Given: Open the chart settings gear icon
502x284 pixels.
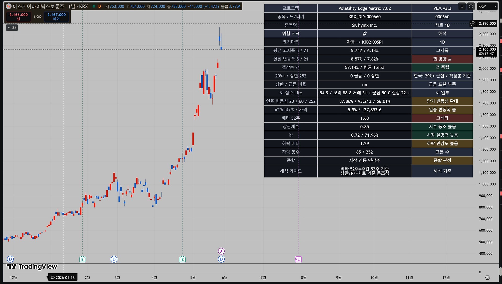Looking at the screenshot, I should coord(488,277).
